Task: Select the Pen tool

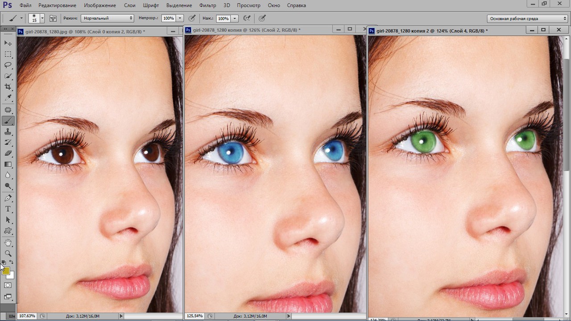Action: point(8,198)
